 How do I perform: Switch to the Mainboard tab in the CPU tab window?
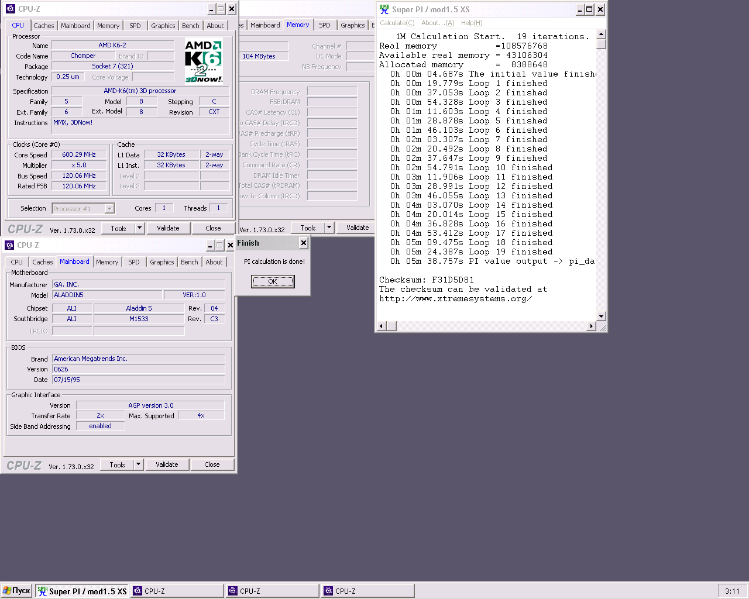(75, 26)
